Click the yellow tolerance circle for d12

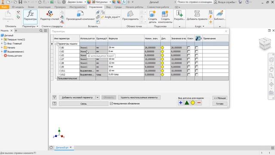162,74
